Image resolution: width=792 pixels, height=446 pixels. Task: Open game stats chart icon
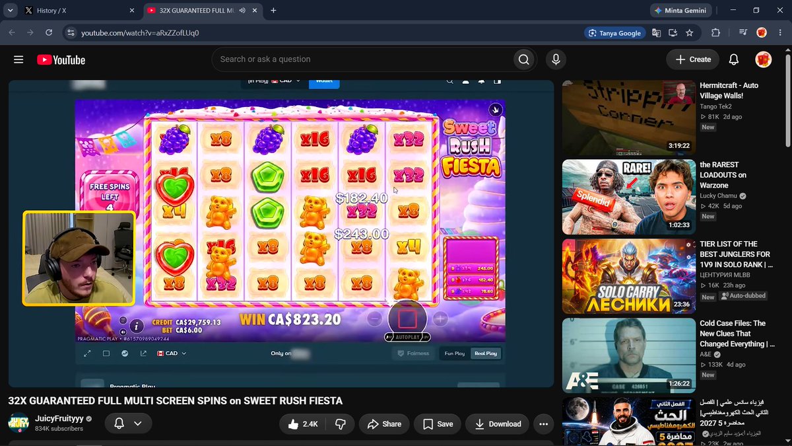pyautogui.click(x=125, y=353)
